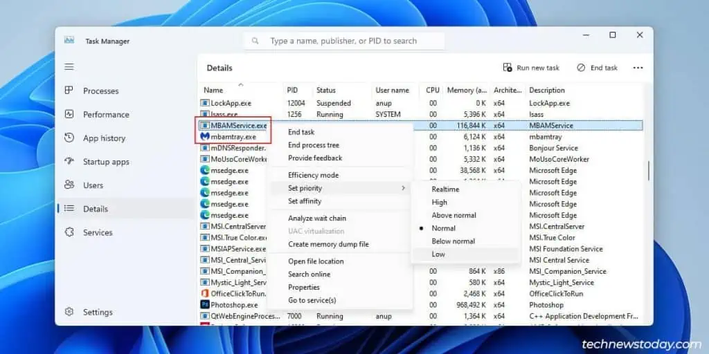Image resolution: width=709 pixels, height=354 pixels.
Task: Click the App history icon
Action: point(69,138)
